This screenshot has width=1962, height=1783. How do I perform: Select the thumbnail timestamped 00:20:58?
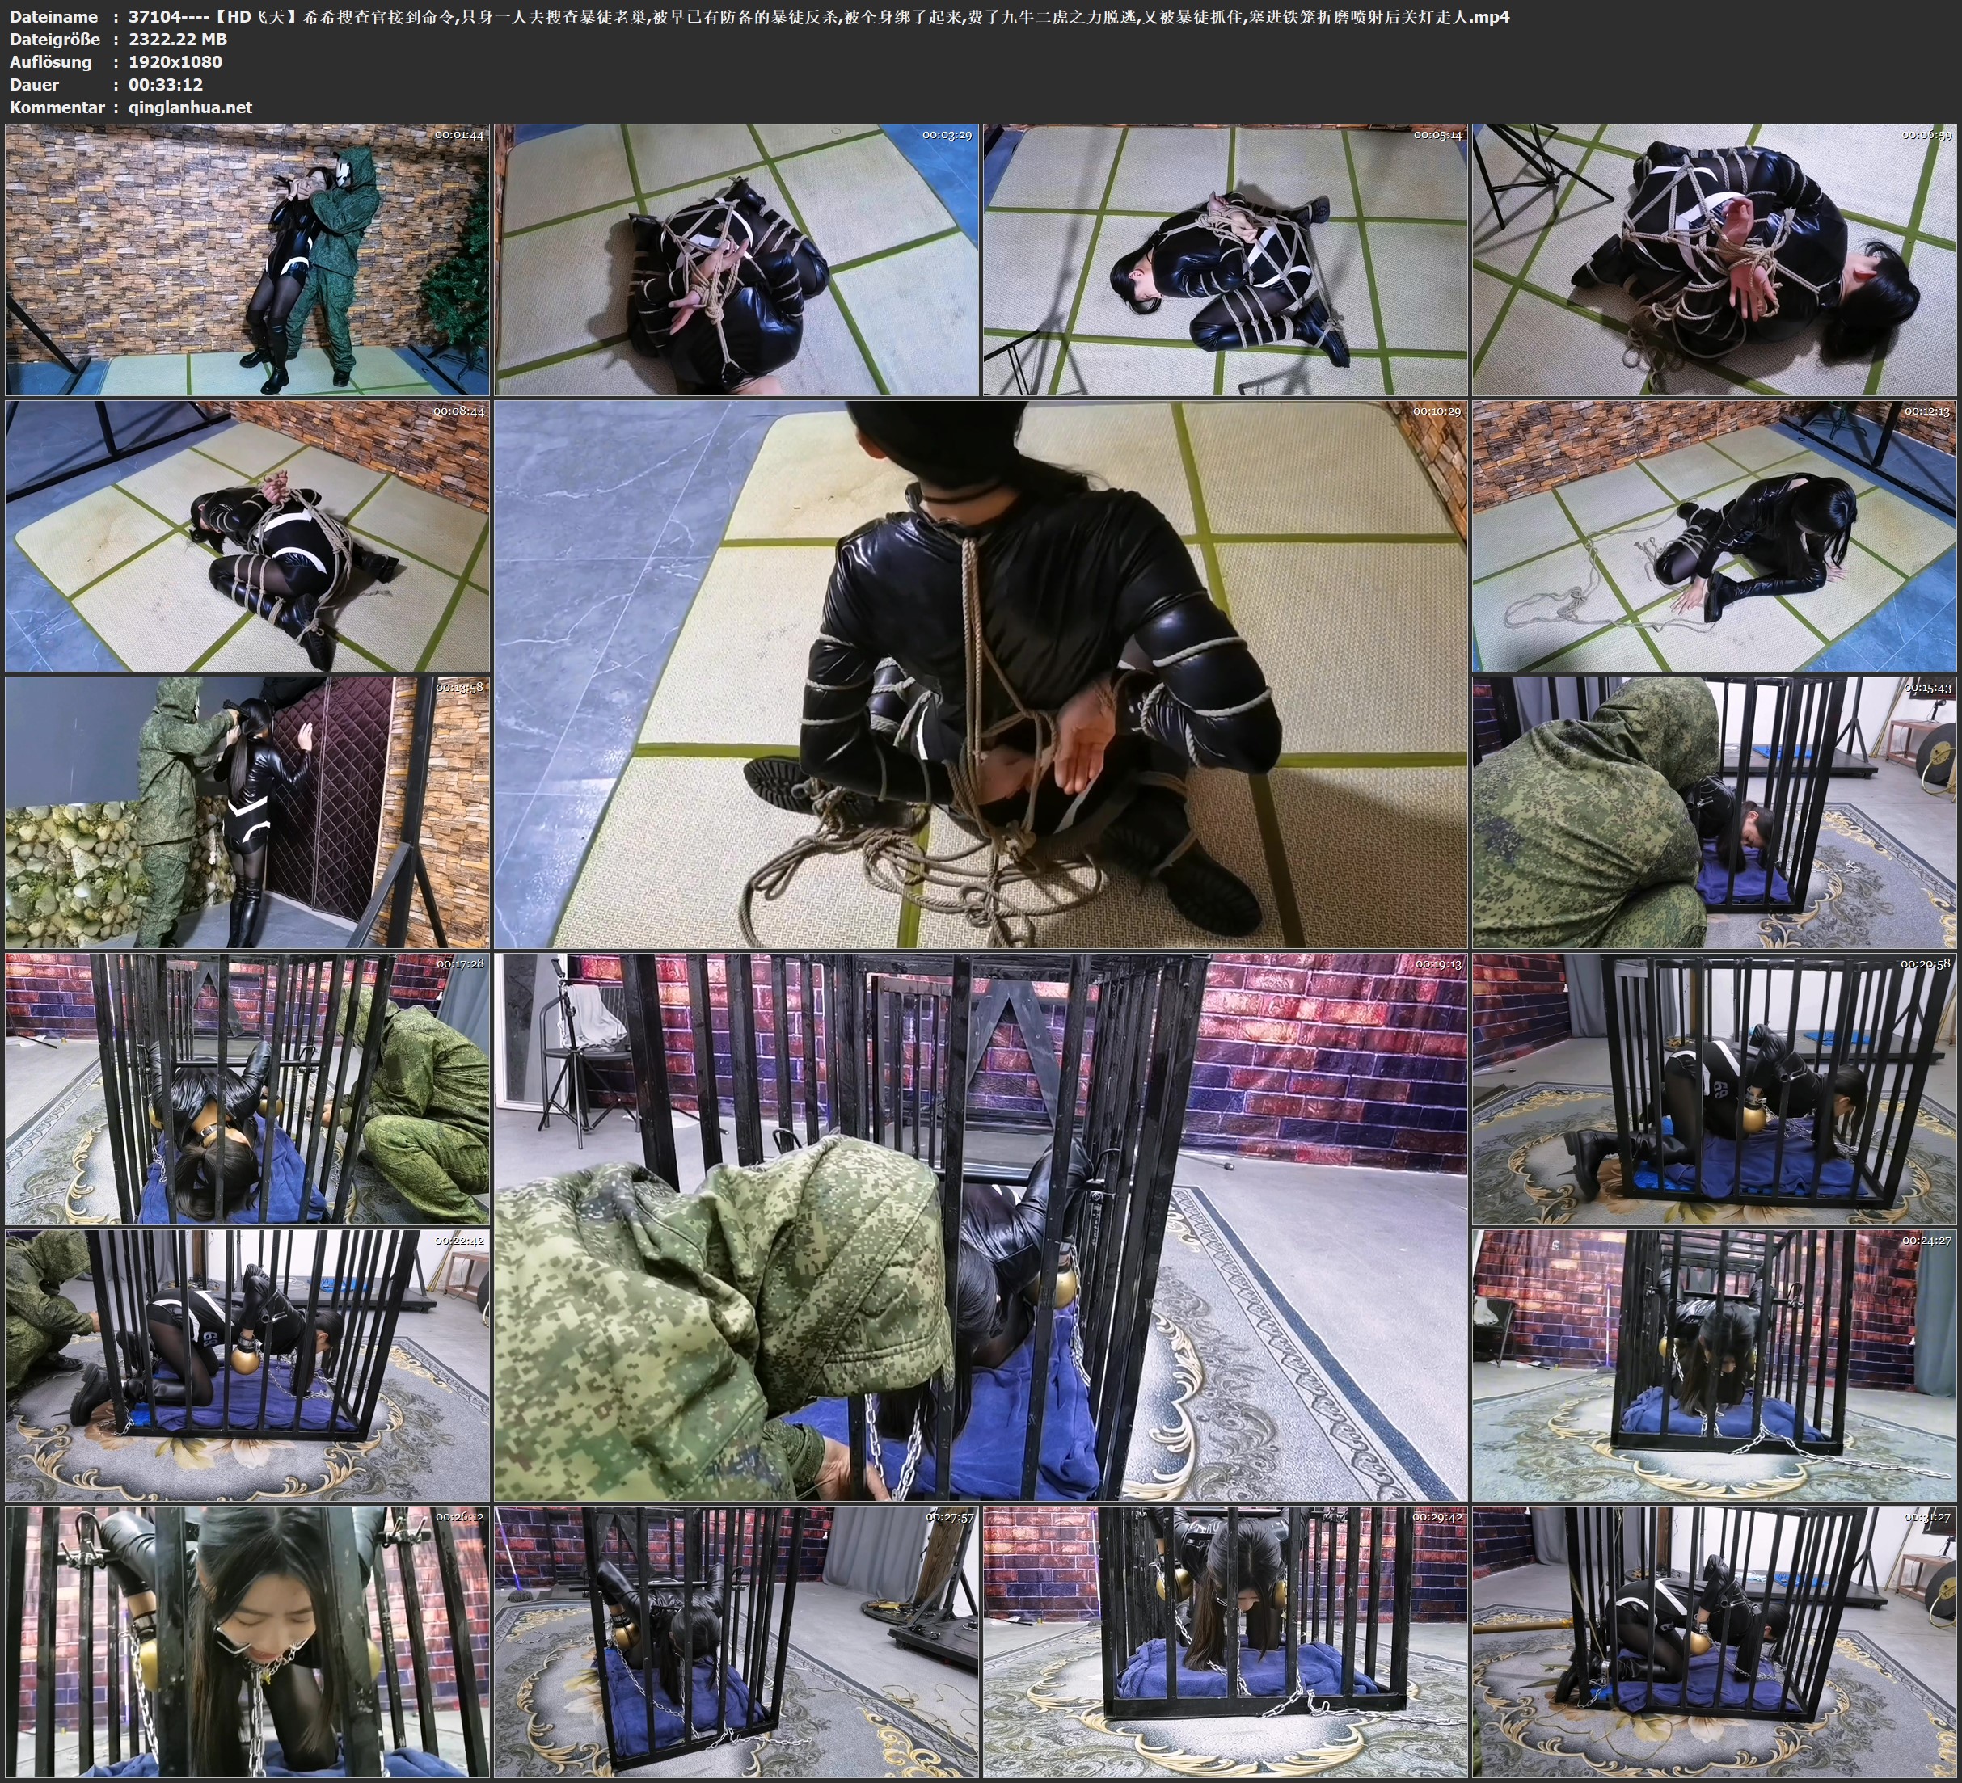click(1714, 1088)
